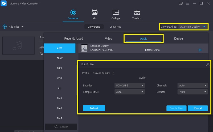Switch to the Video tab

tap(108, 39)
